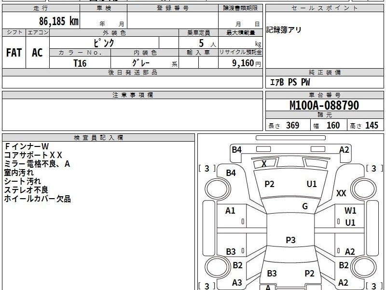Select the B3 mark beside P2 on trunk

pos(272,273)
